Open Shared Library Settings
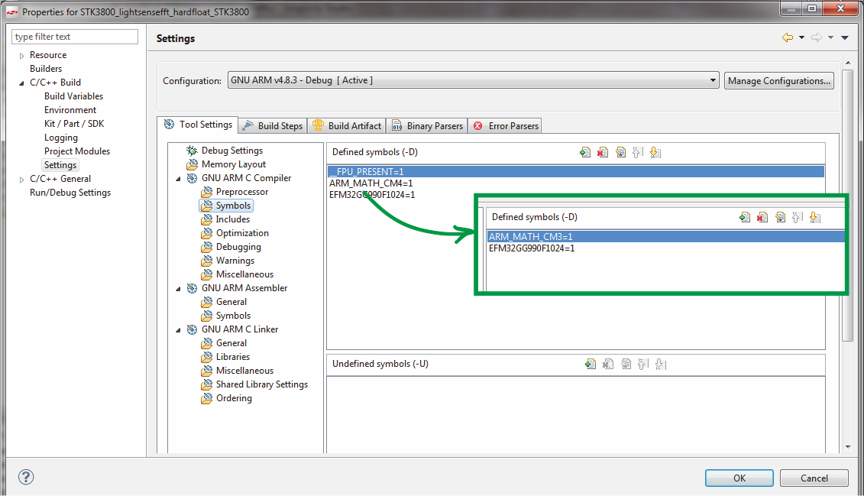 click(262, 384)
